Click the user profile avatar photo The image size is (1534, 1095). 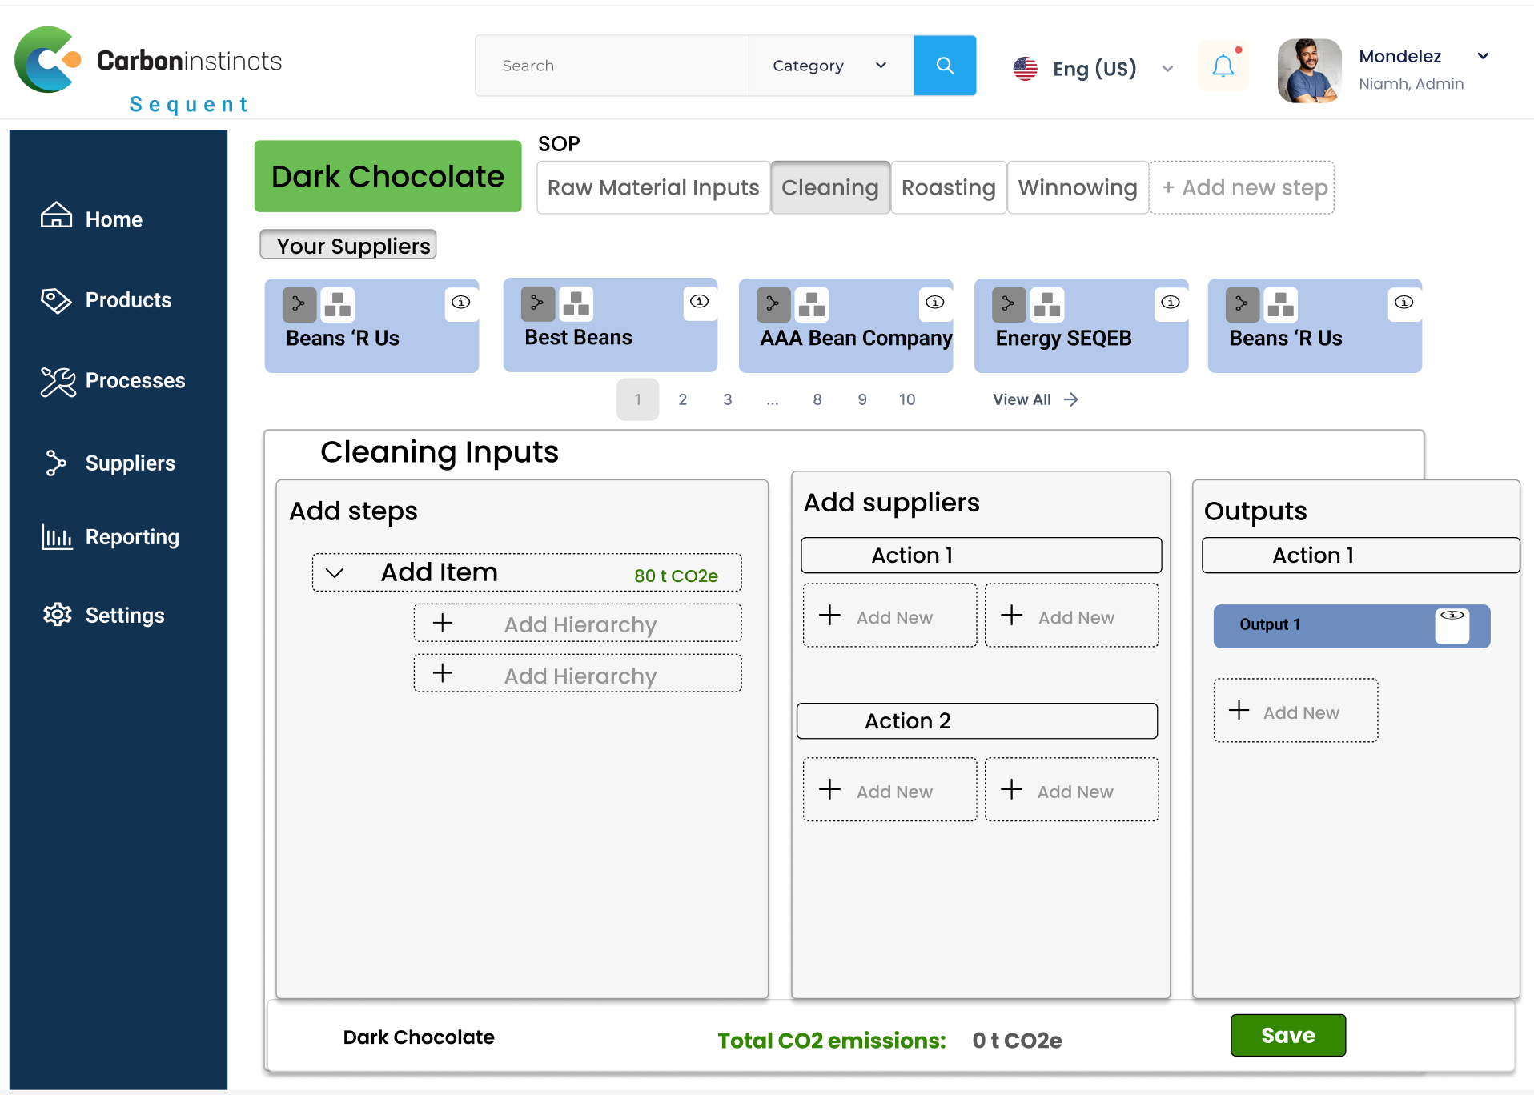click(x=1309, y=70)
